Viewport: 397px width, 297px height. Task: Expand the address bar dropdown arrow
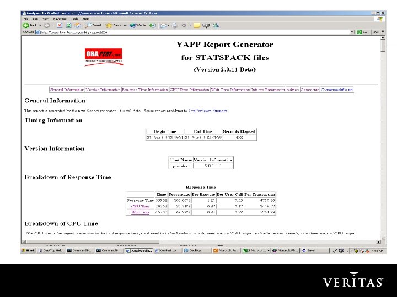click(x=352, y=32)
